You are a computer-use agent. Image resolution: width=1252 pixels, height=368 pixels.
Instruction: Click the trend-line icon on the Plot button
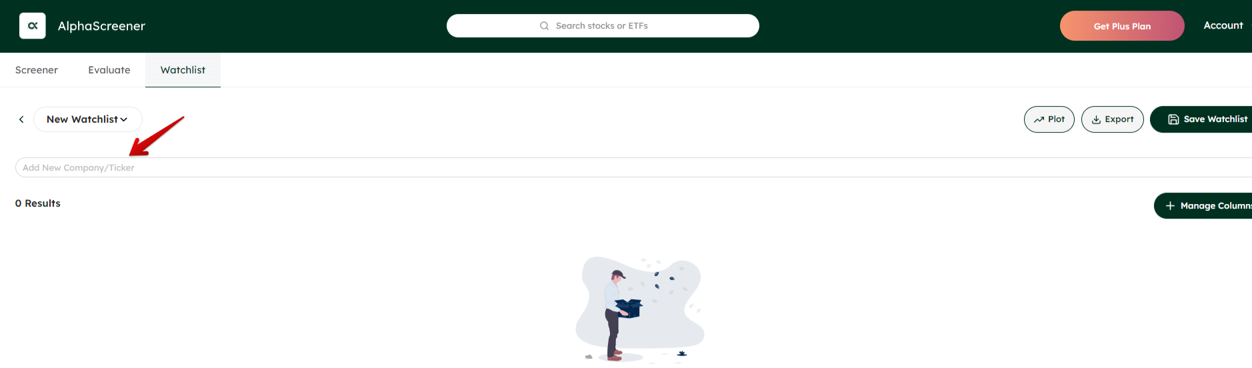(x=1039, y=120)
